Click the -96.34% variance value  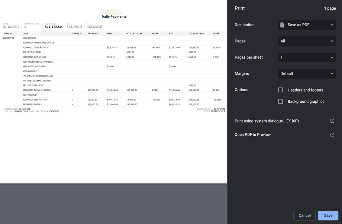point(156,47)
